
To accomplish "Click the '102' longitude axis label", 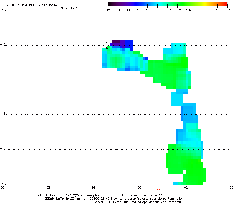I will (185, 188).
